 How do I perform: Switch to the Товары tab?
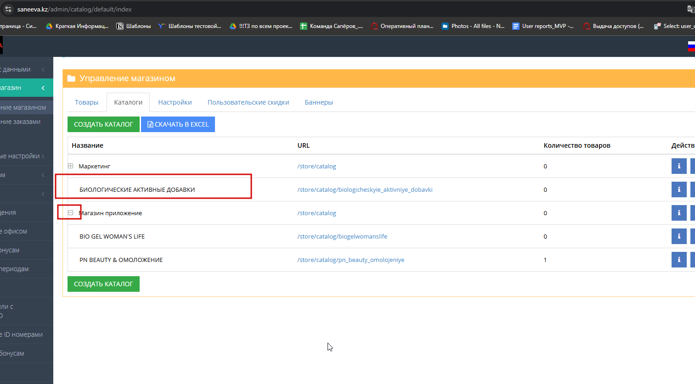point(87,102)
